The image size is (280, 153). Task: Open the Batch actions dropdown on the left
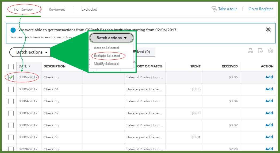point(30,52)
